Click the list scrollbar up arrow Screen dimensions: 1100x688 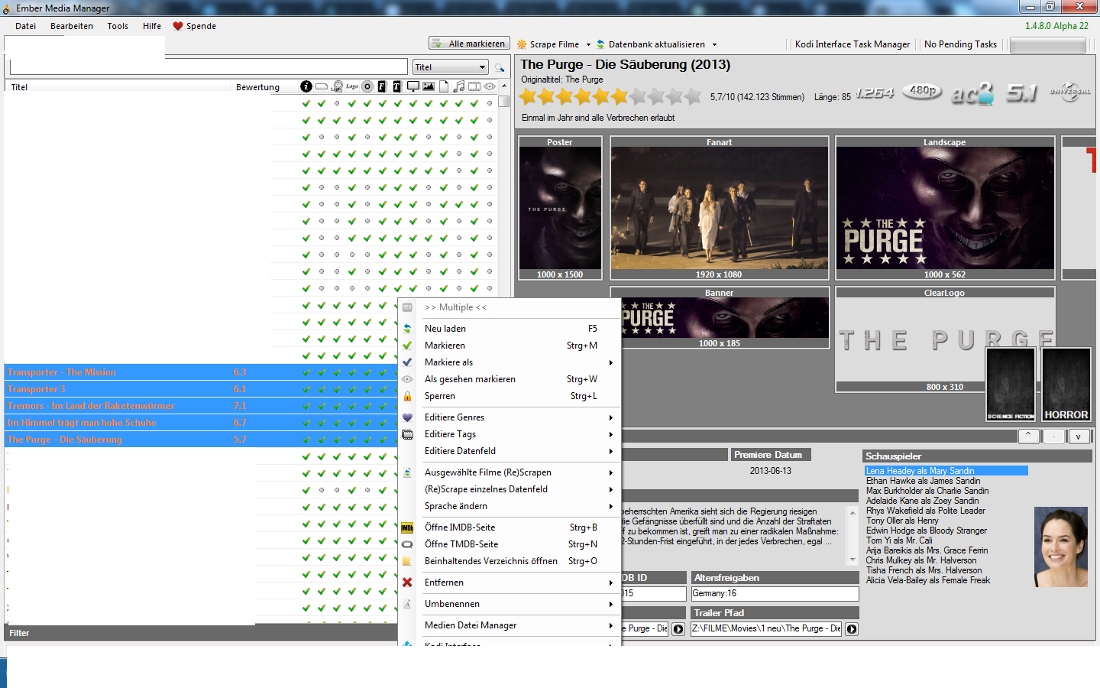pos(504,86)
